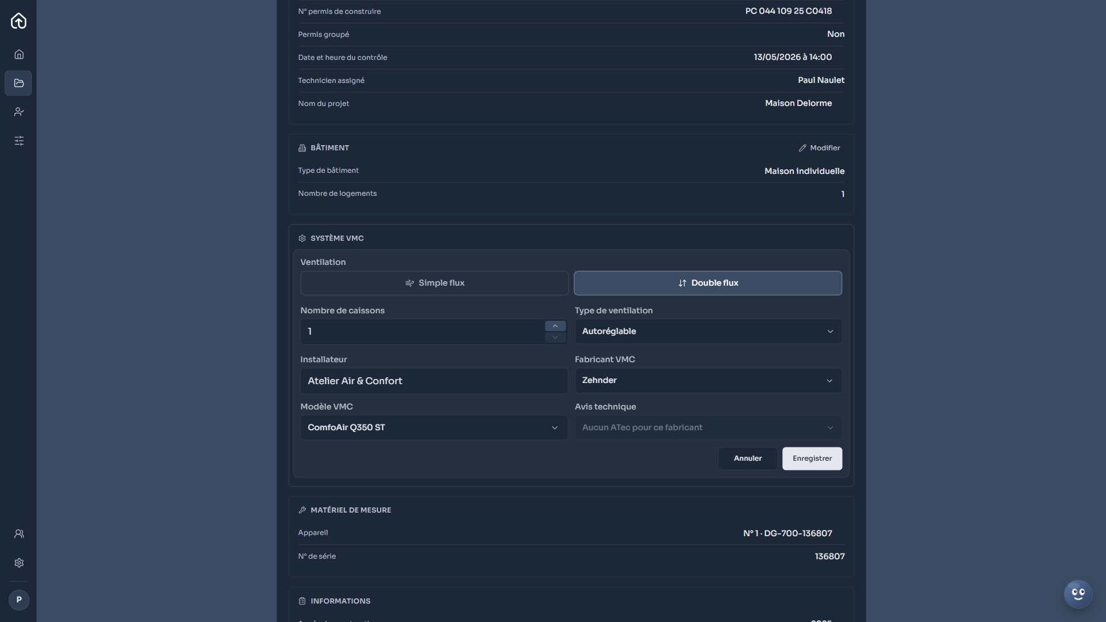Open the Fabricant VMC dropdown

[708, 381]
